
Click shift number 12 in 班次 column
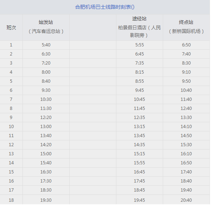pos(11,145)
